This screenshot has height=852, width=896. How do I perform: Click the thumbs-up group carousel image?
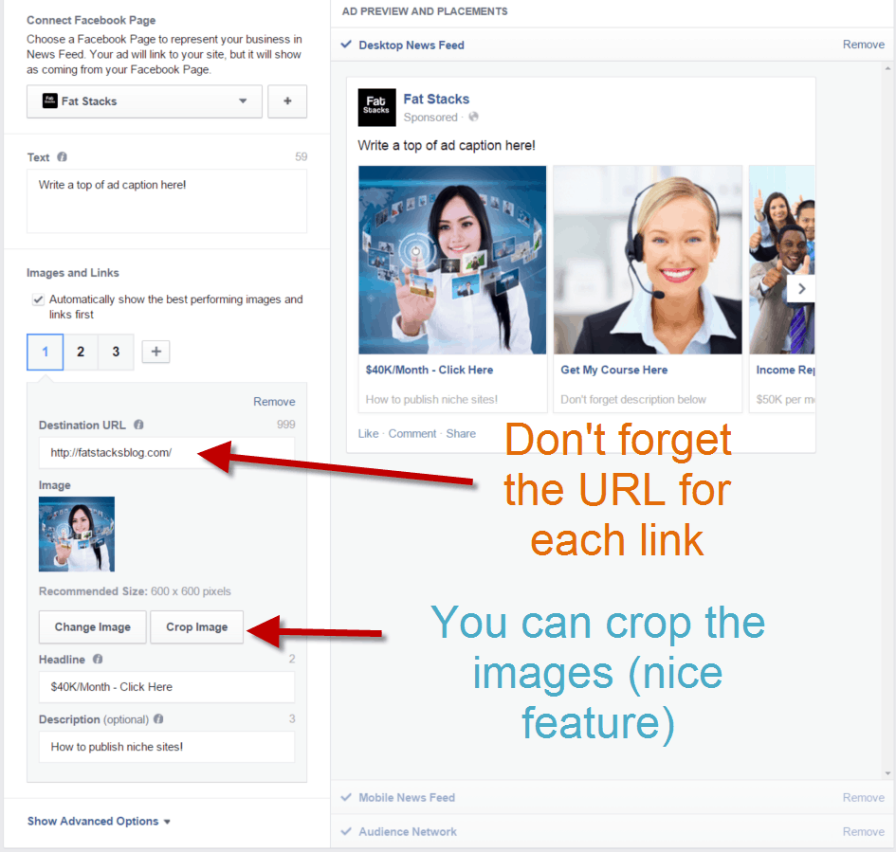click(x=781, y=260)
